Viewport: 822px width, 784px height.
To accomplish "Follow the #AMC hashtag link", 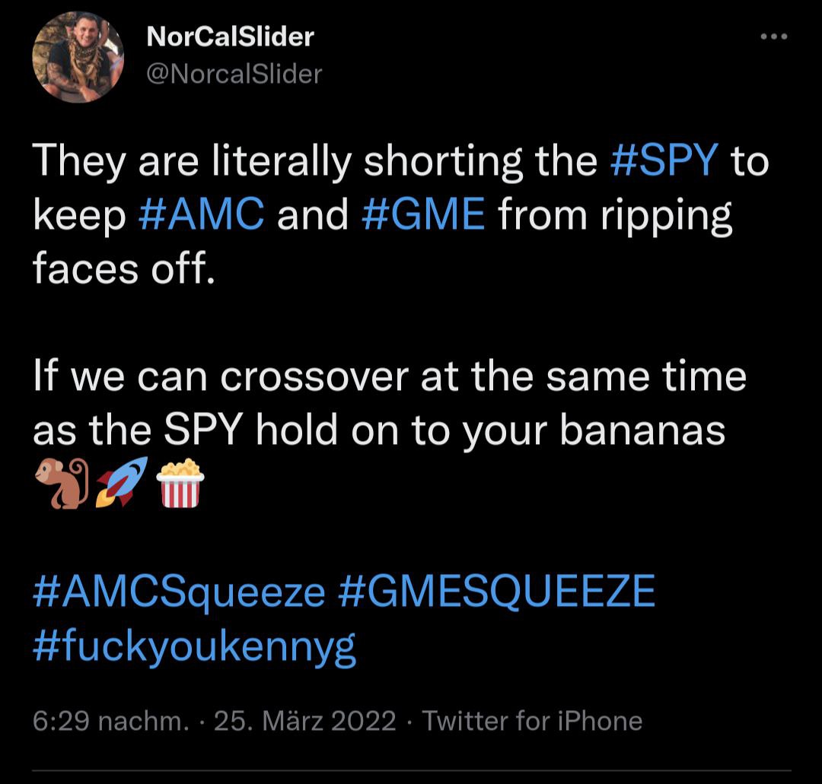I will 203,216.
